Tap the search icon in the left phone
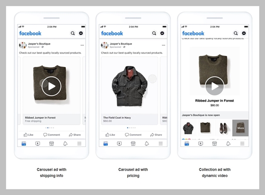Viewport: 265px width, 195px height. [x=73, y=33]
